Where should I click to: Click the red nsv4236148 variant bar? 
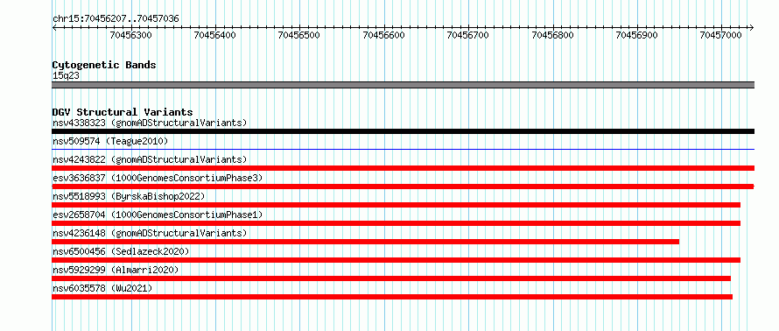click(365, 242)
